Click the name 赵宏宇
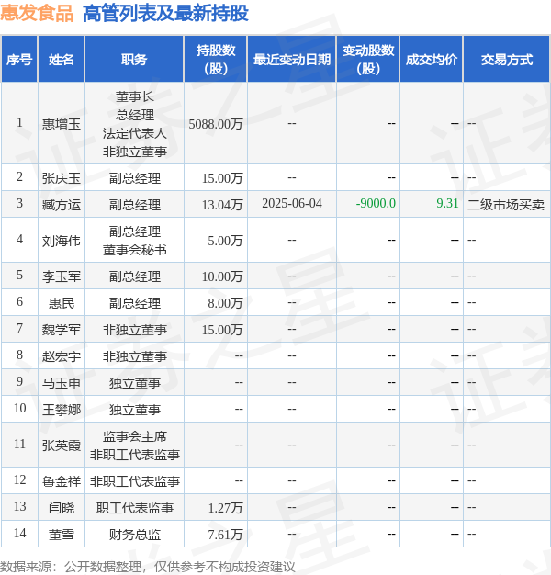 [62, 356]
